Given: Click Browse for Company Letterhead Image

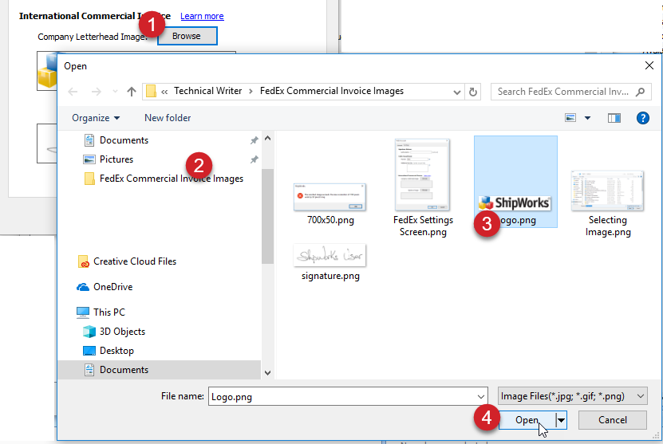Looking at the screenshot, I should click(187, 36).
